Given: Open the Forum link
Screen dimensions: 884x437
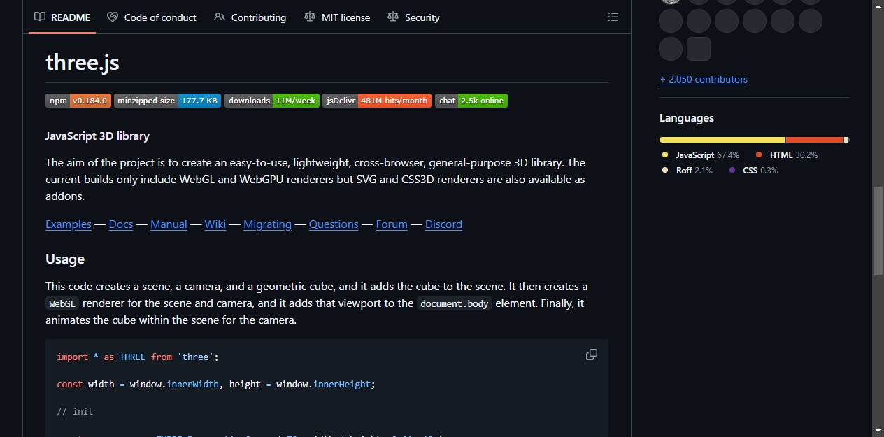Looking at the screenshot, I should [x=392, y=224].
